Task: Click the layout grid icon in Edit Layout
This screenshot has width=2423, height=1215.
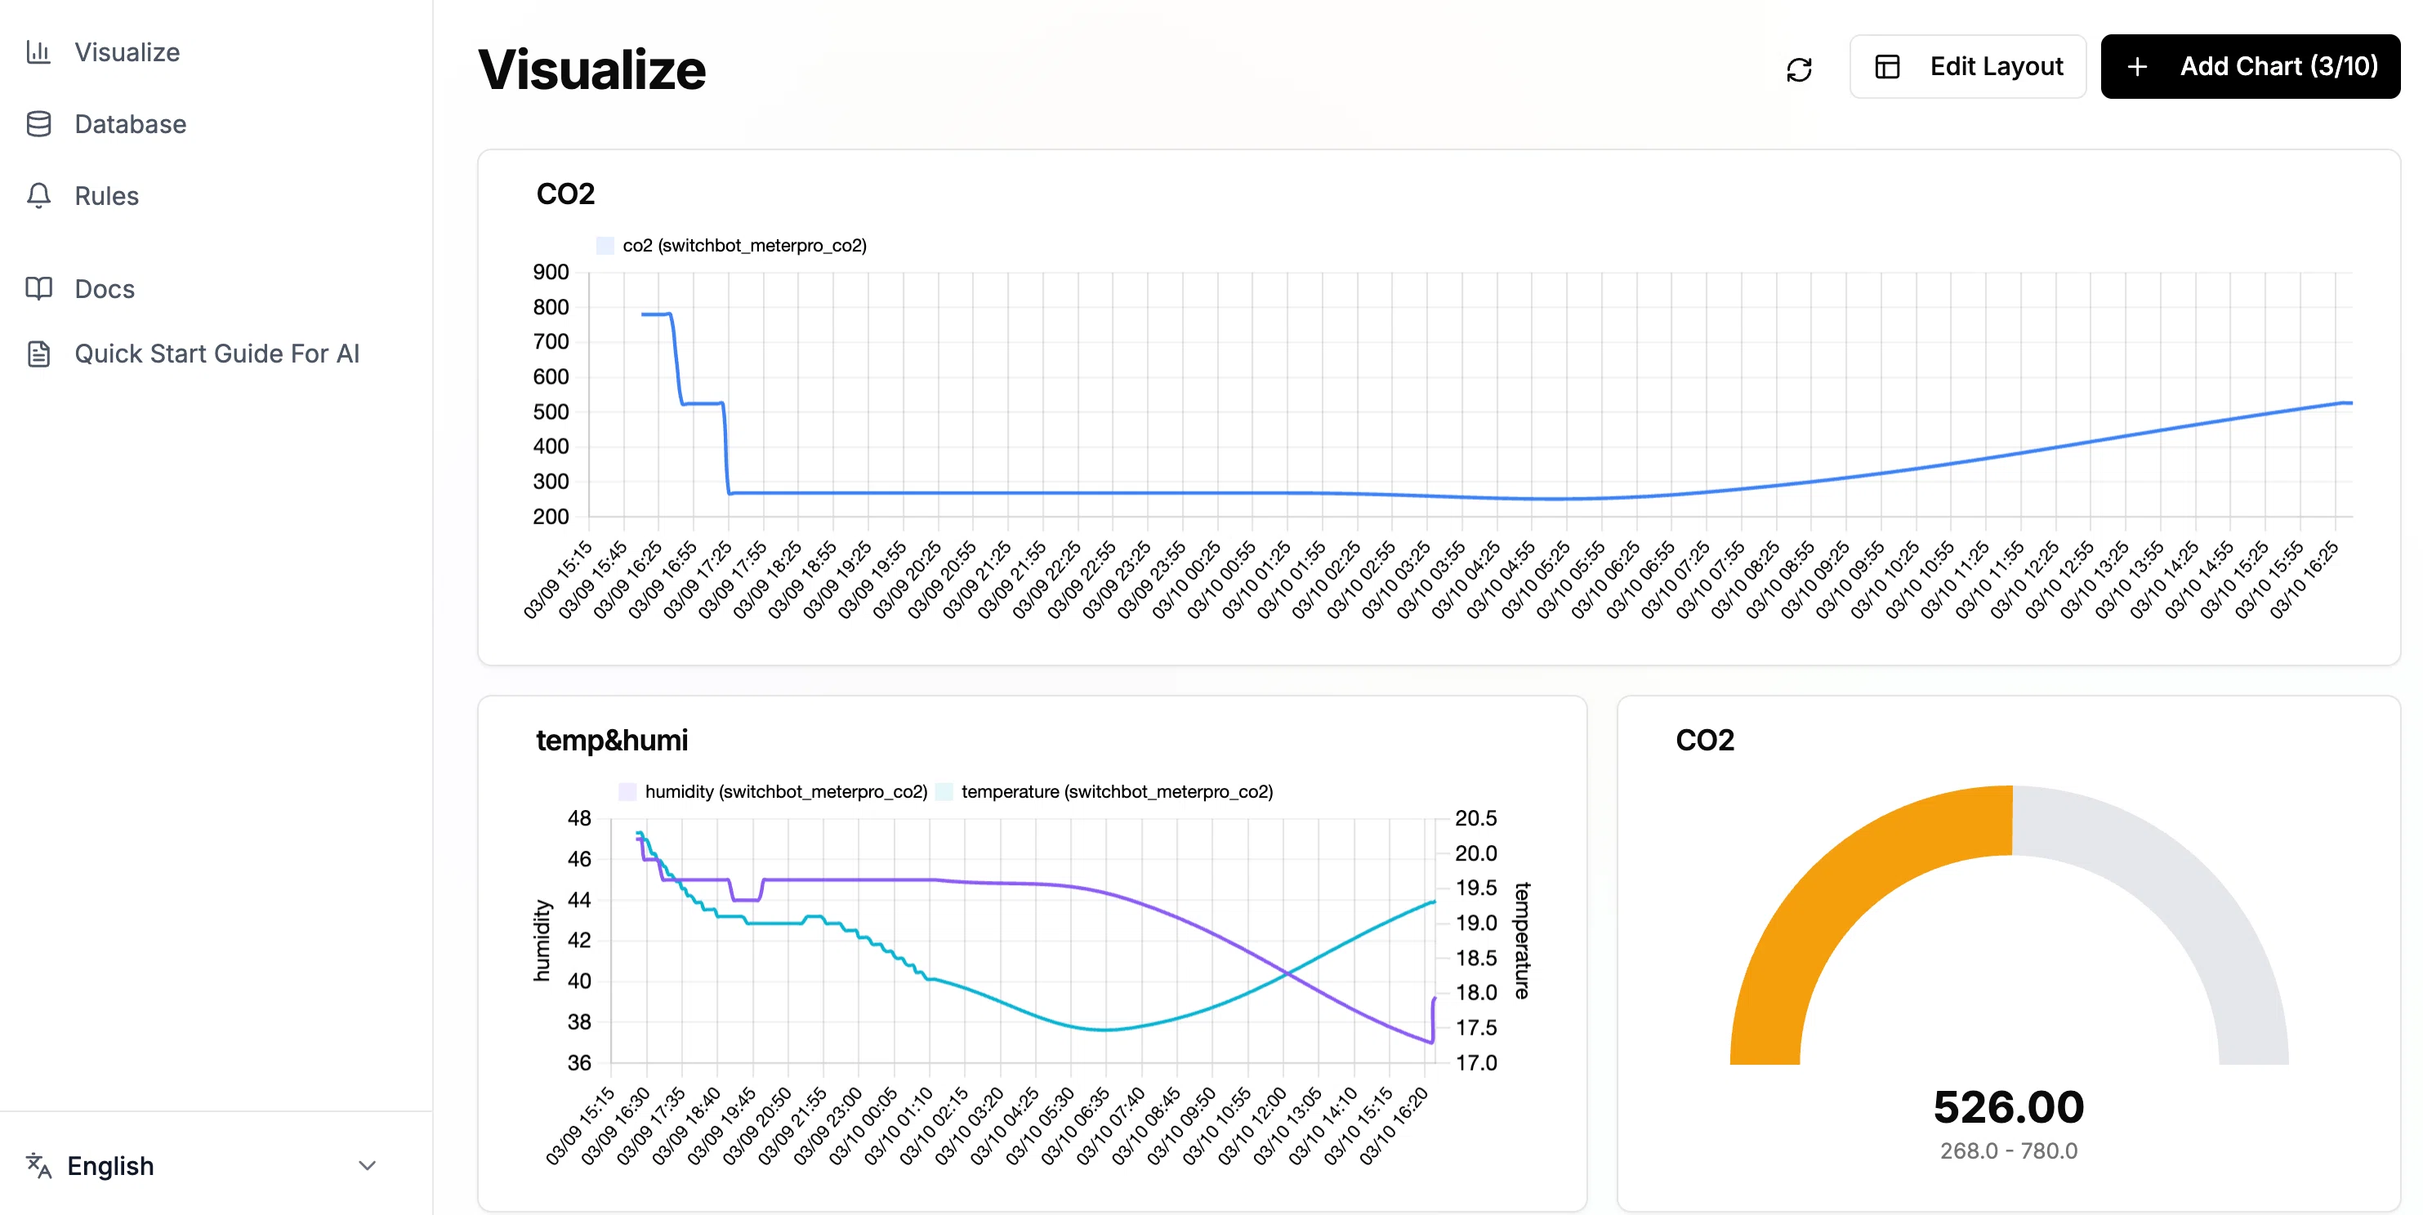Action: 1887,67
